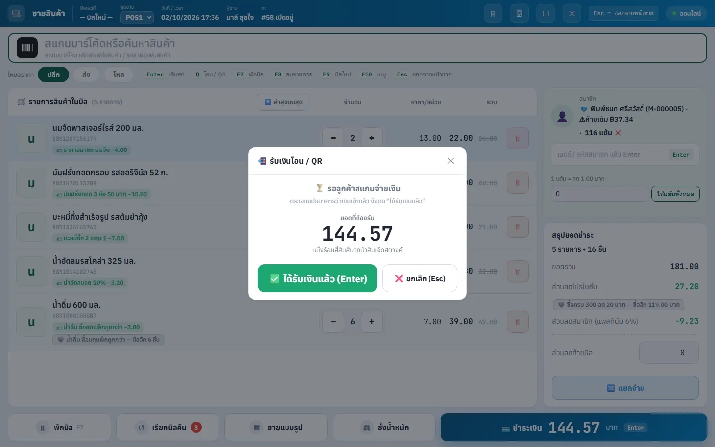
Task: Close the รับเงินโอน / QR dialog
Action: tap(451, 161)
